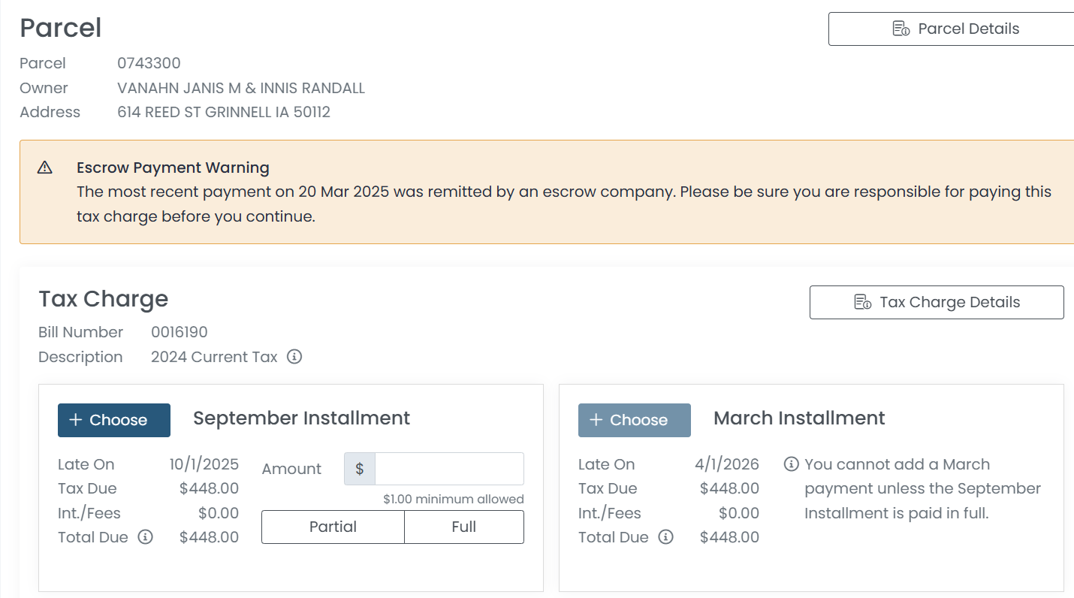Click the document icon in Parcel Details
The image size is (1074, 598).
(x=901, y=29)
